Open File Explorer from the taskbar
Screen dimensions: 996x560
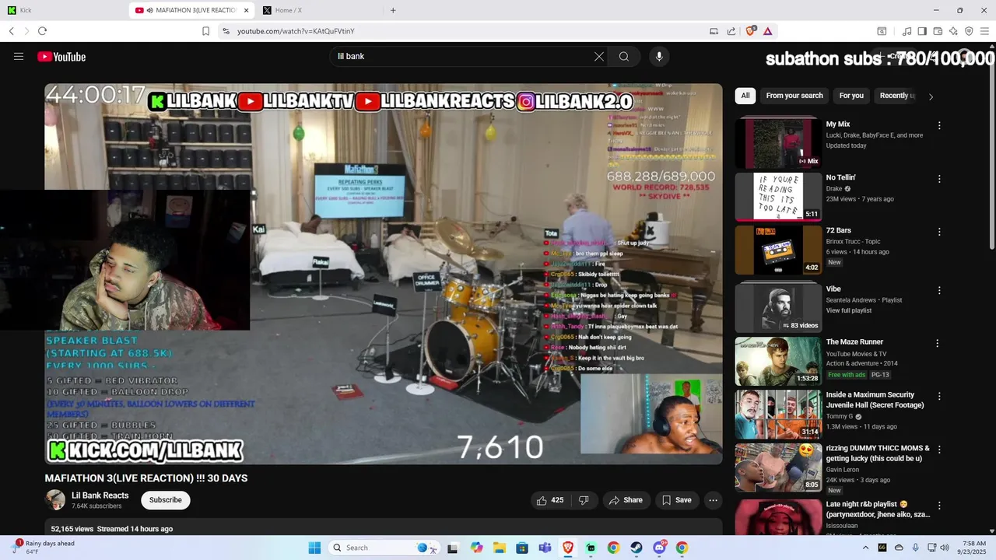499,548
